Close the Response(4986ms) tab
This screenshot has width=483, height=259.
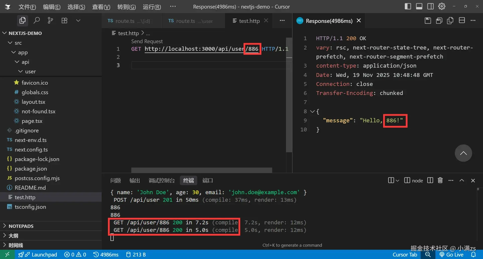[359, 21]
